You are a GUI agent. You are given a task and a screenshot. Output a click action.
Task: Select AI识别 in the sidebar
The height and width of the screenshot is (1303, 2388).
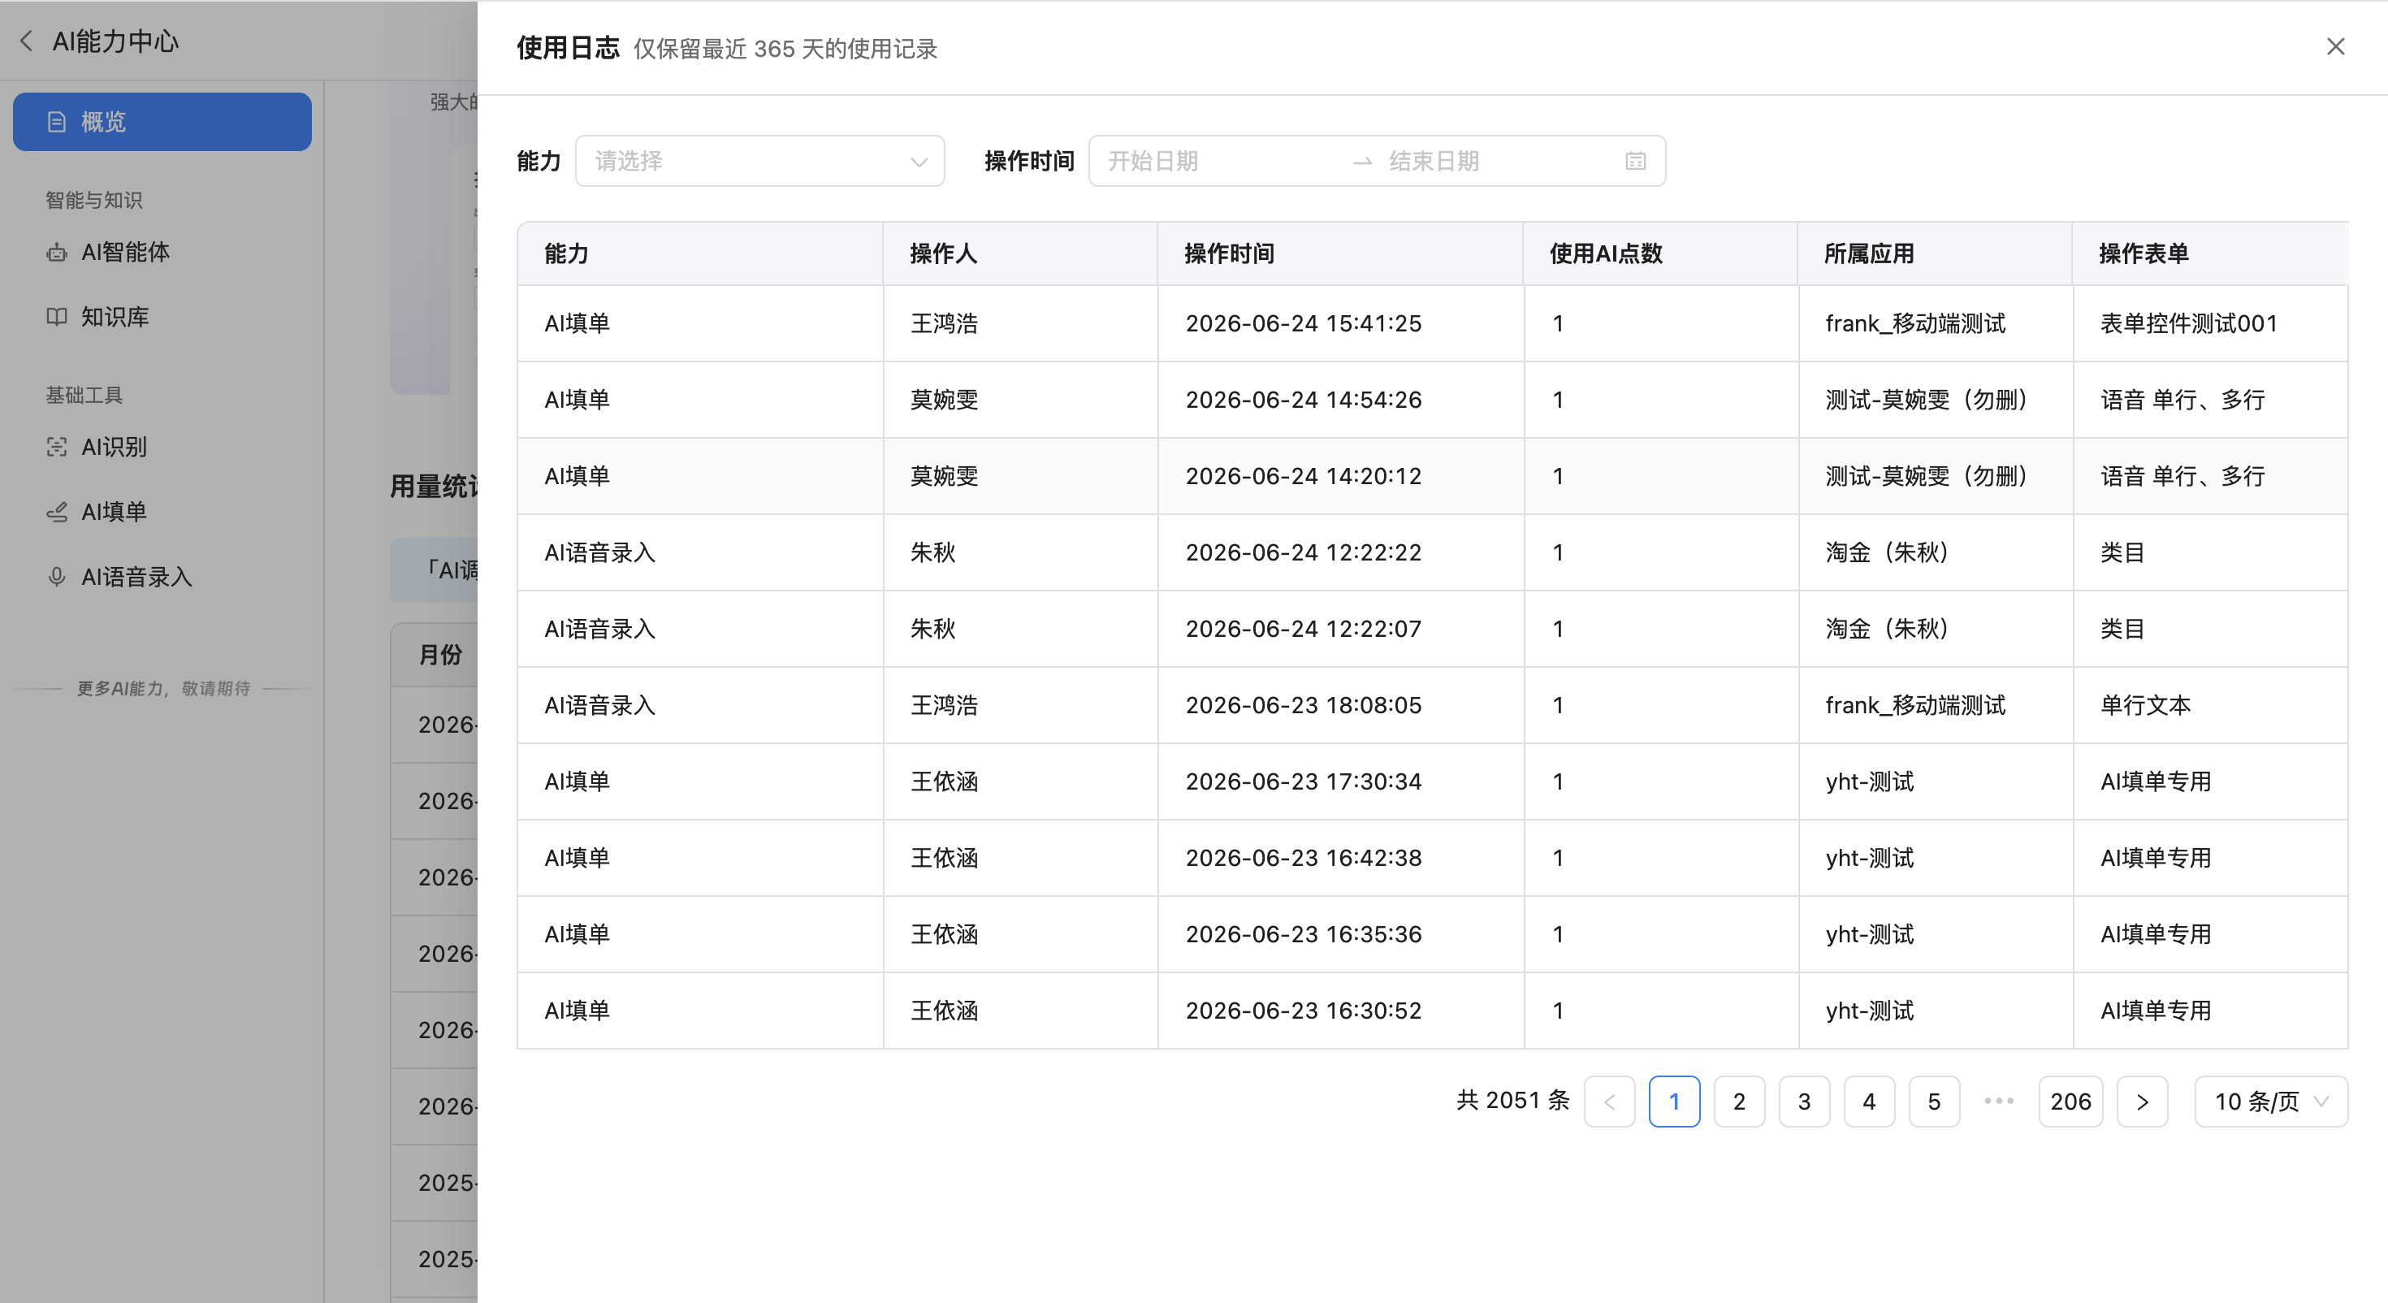162,447
